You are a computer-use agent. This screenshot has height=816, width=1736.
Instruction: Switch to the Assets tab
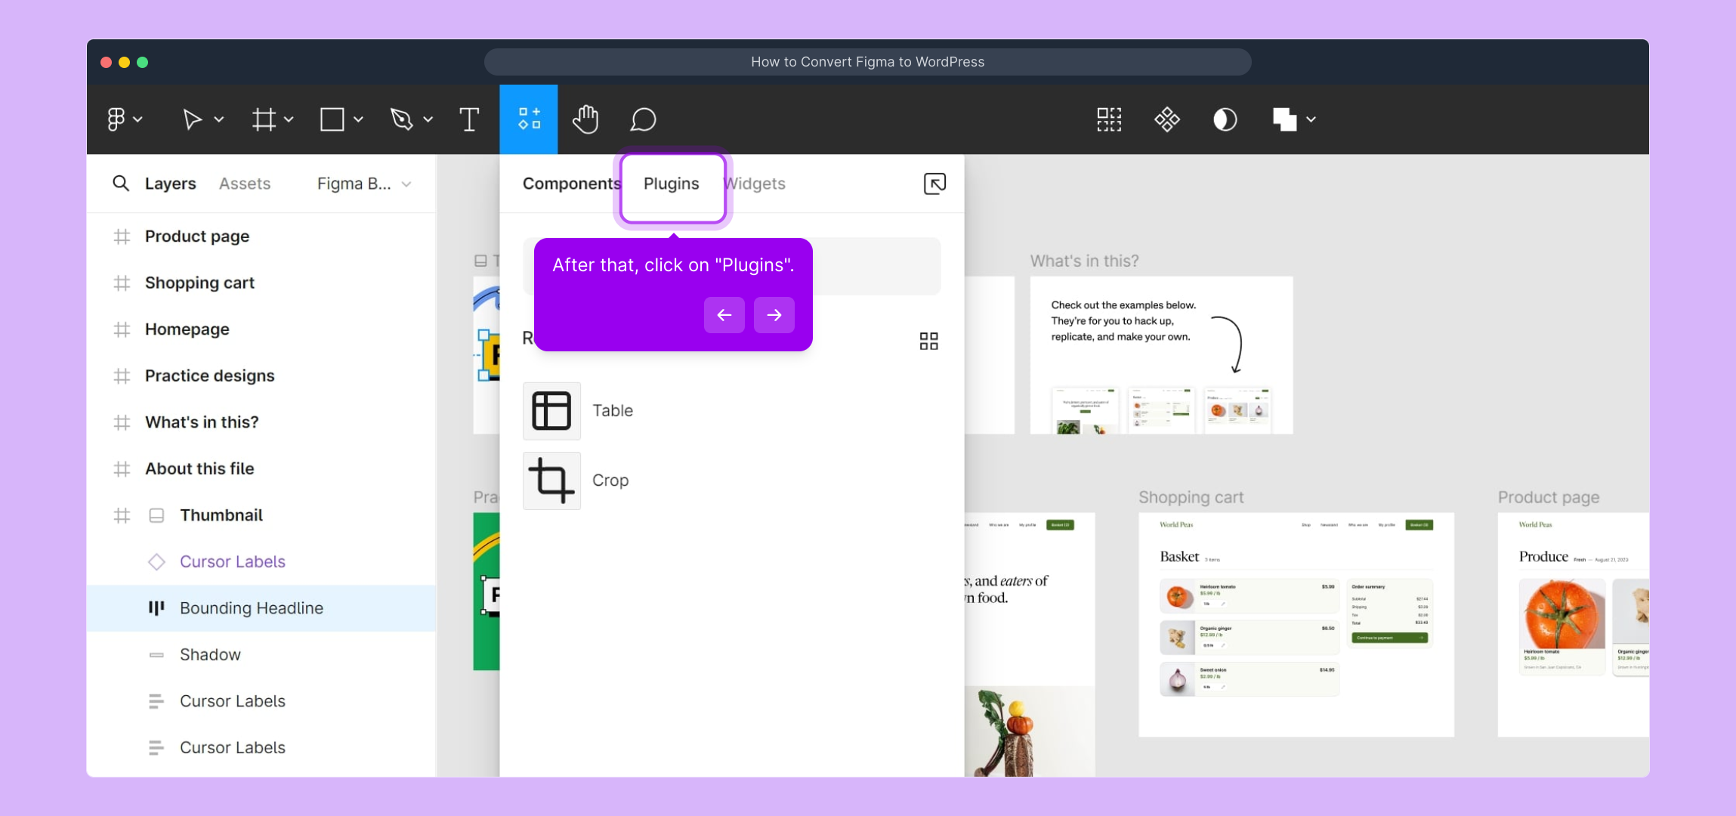point(245,184)
